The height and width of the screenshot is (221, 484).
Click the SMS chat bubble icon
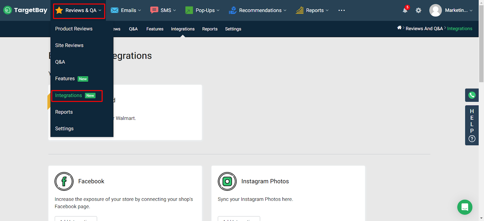[154, 10]
